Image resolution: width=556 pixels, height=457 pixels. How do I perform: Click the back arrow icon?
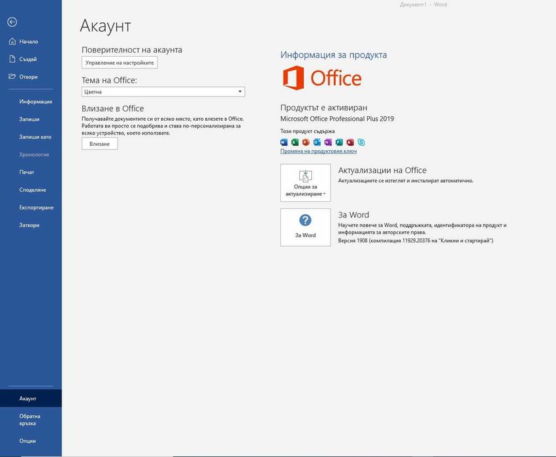click(12, 22)
